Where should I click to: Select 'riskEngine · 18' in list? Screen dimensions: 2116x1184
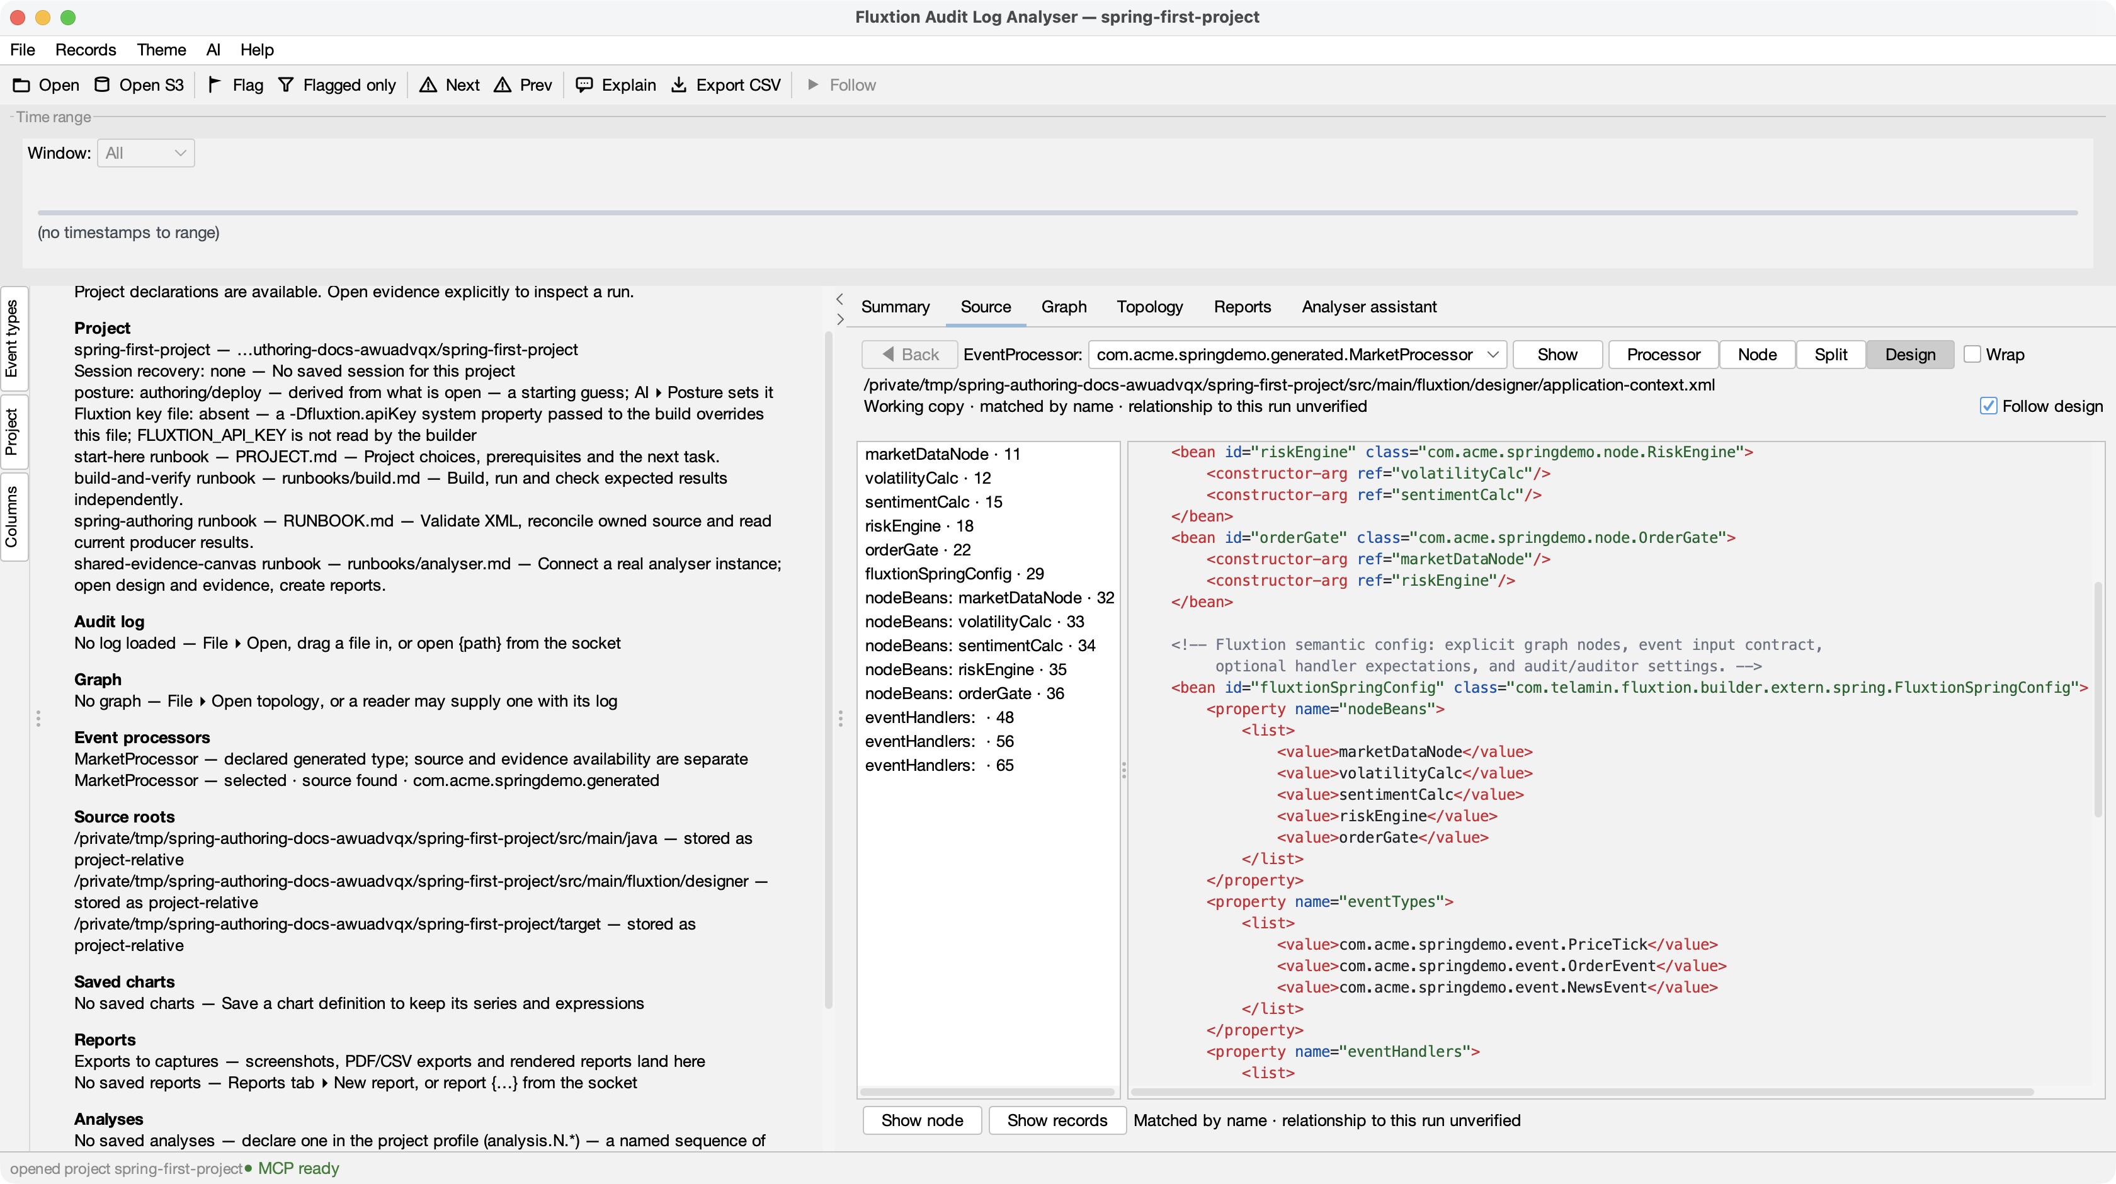click(x=987, y=525)
